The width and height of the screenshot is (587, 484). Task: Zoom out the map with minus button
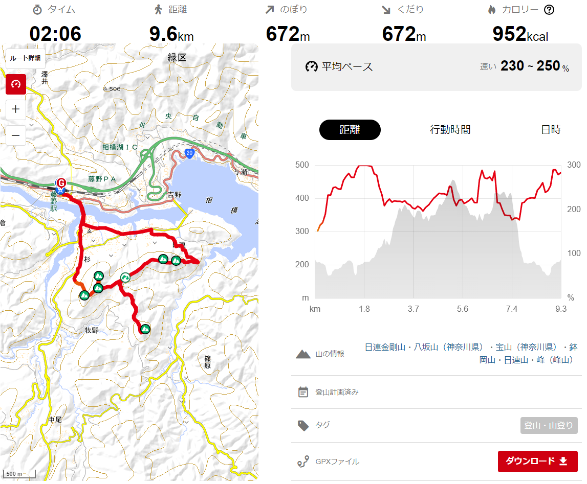click(x=16, y=135)
